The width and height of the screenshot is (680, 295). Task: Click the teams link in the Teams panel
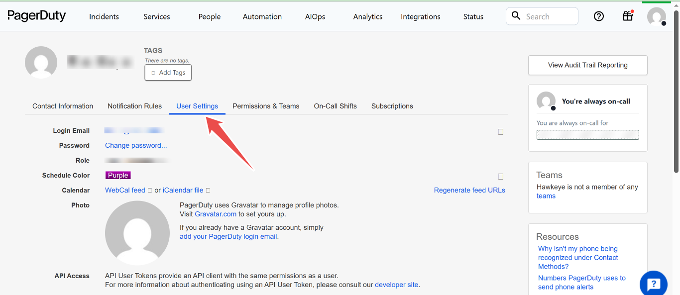coord(546,196)
